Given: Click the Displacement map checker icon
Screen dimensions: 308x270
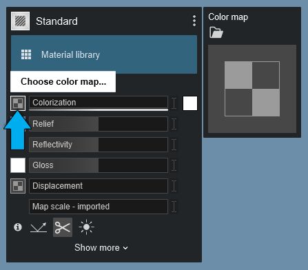Looking at the screenshot, I should [18, 186].
